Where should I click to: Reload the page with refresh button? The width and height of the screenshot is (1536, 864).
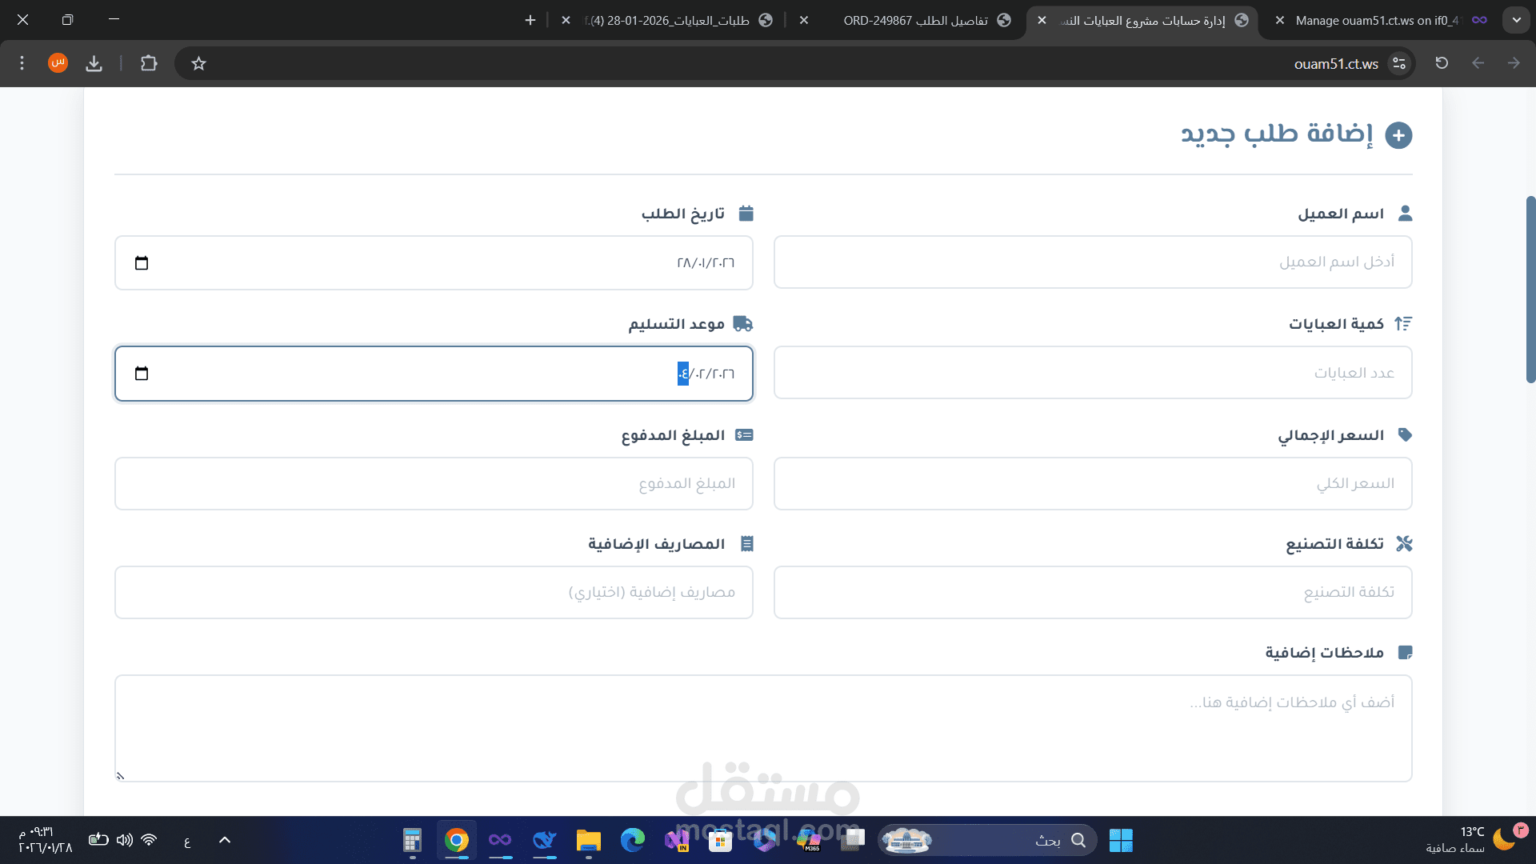[x=1442, y=63]
